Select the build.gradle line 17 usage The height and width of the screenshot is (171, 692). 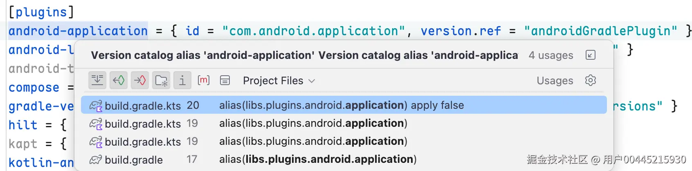[x=317, y=159]
